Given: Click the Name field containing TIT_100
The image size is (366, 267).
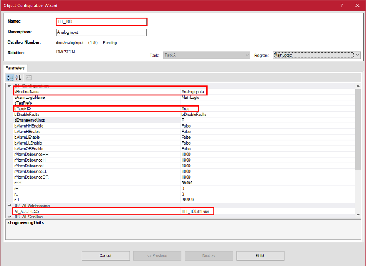Looking at the screenshot, I should 101,22.
